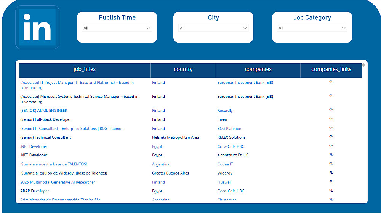Open link icon in the Recordly row
The width and height of the screenshot is (381, 213).
[x=331, y=110]
